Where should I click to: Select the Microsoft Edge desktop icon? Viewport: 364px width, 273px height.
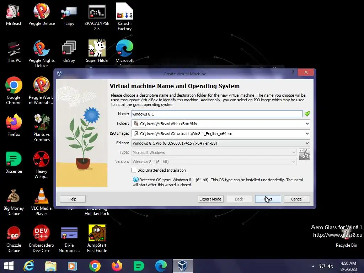pyautogui.click(x=125, y=52)
